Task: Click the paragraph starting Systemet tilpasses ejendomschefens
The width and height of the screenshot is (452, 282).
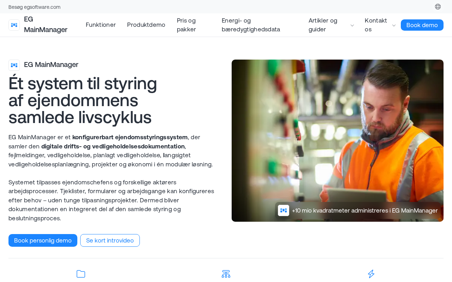Action: click(x=111, y=200)
